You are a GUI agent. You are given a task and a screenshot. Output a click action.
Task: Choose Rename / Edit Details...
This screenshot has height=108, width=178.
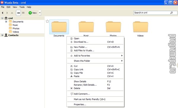(95, 85)
